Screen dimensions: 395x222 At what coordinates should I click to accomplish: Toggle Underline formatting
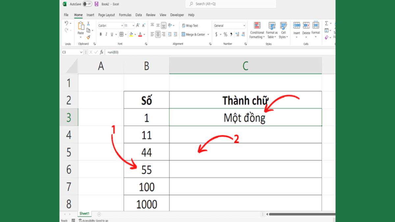tap(112, 34)
